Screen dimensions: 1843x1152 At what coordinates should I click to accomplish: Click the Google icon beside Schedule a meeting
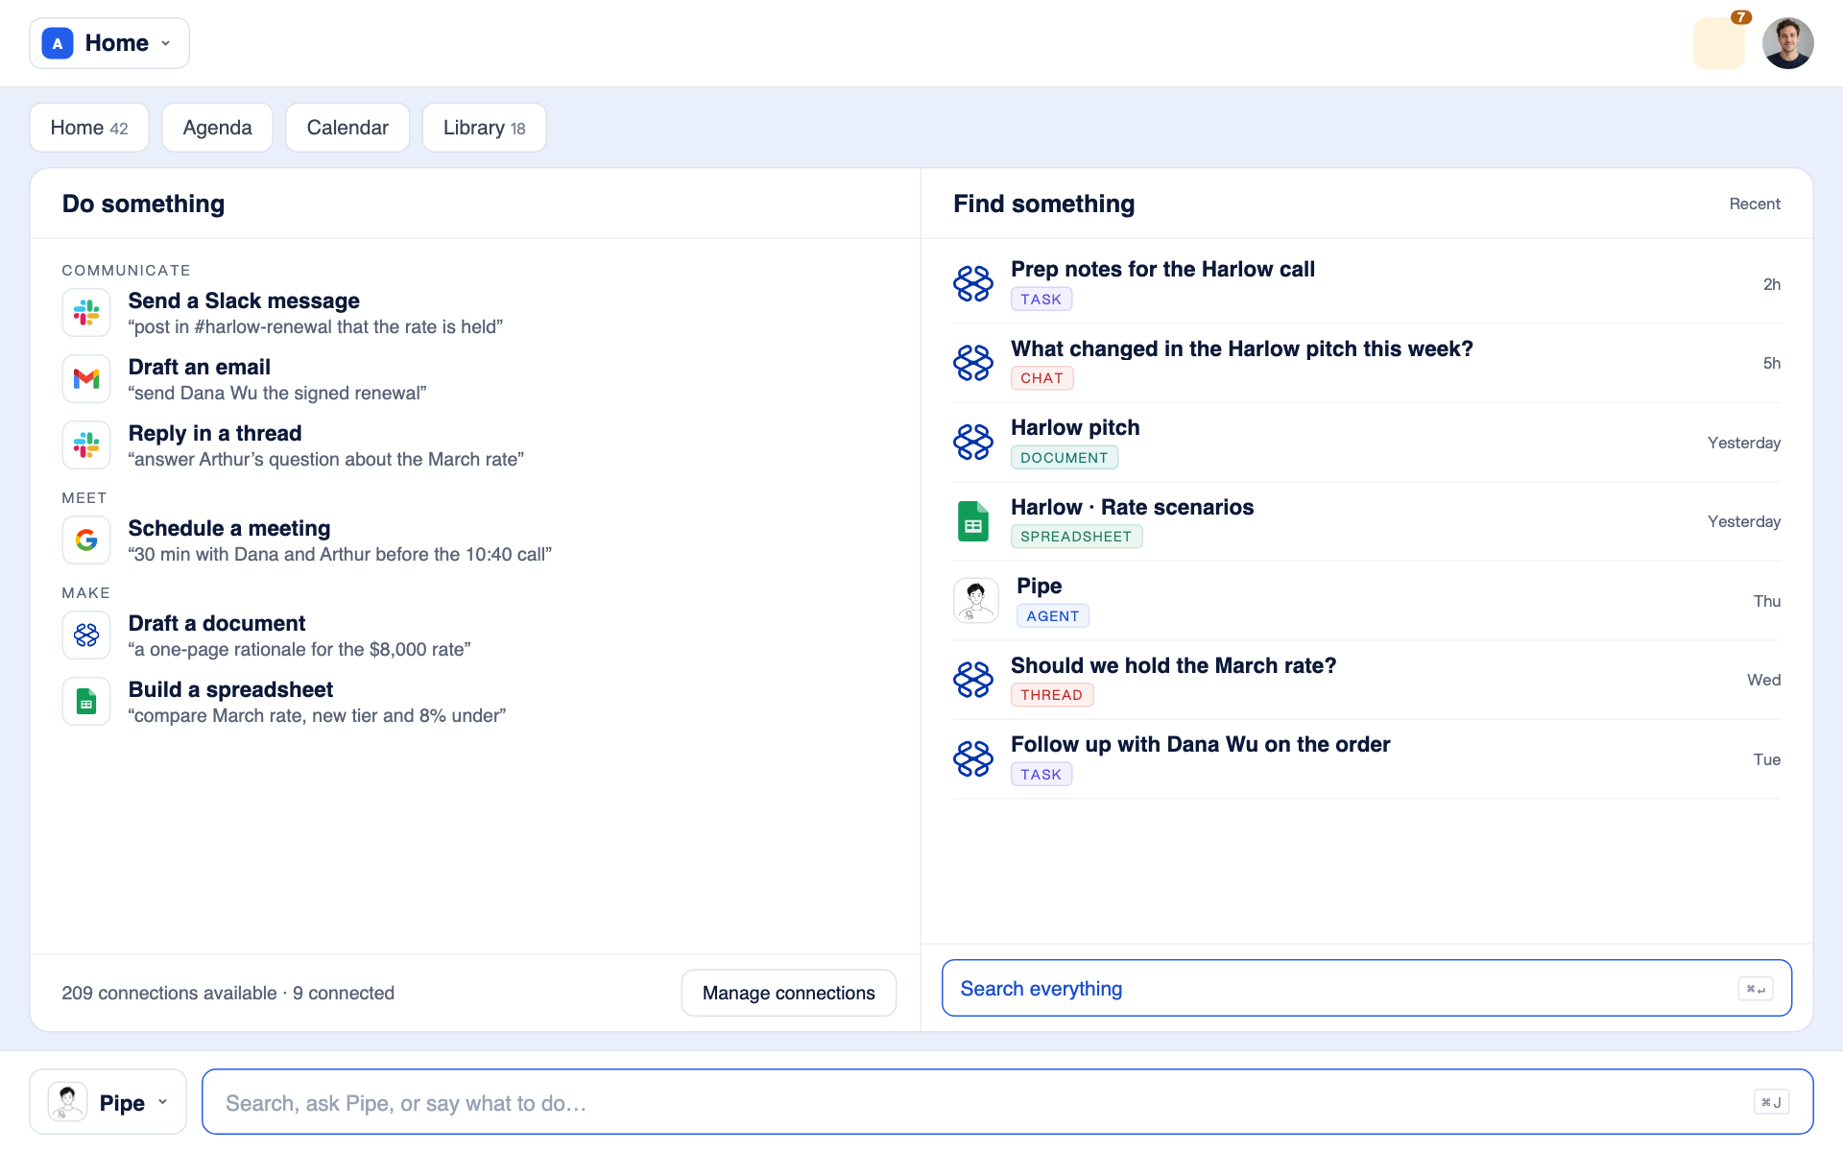point(86,540)
